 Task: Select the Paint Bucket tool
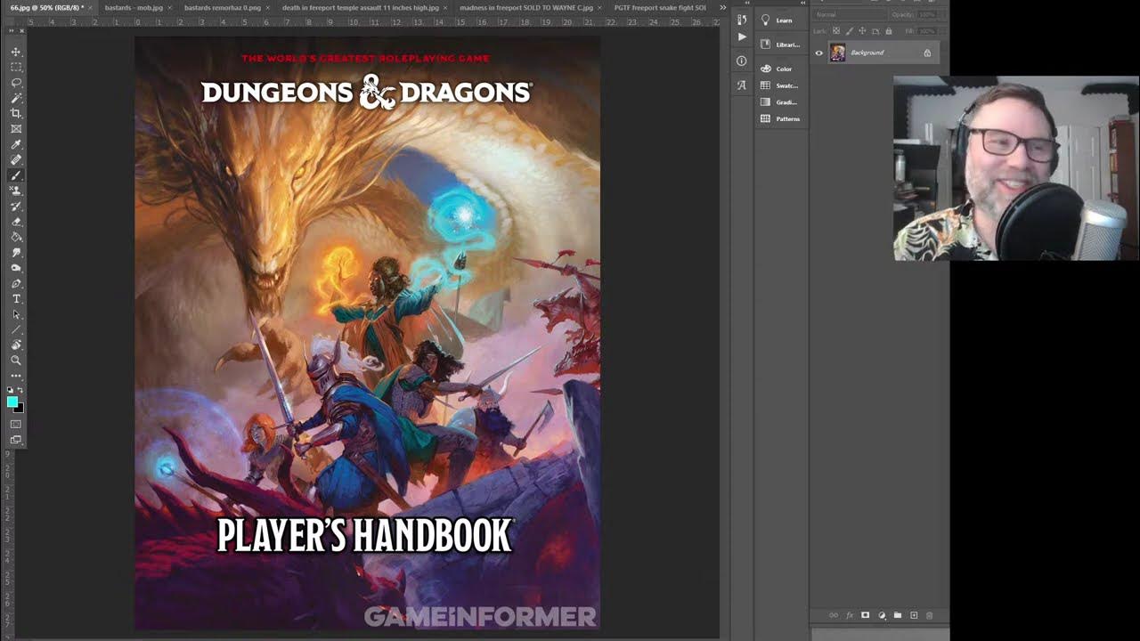pyautogui.click(x=16, y=237)
